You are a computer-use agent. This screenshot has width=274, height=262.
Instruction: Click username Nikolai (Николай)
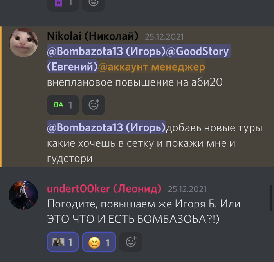pos(93,36)
